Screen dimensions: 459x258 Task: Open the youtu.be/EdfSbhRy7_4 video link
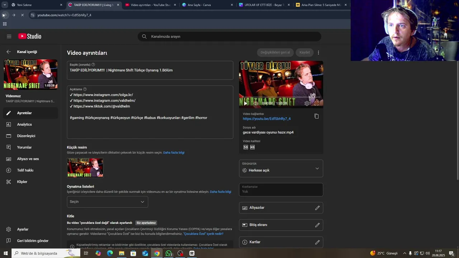tap(267, 119)
